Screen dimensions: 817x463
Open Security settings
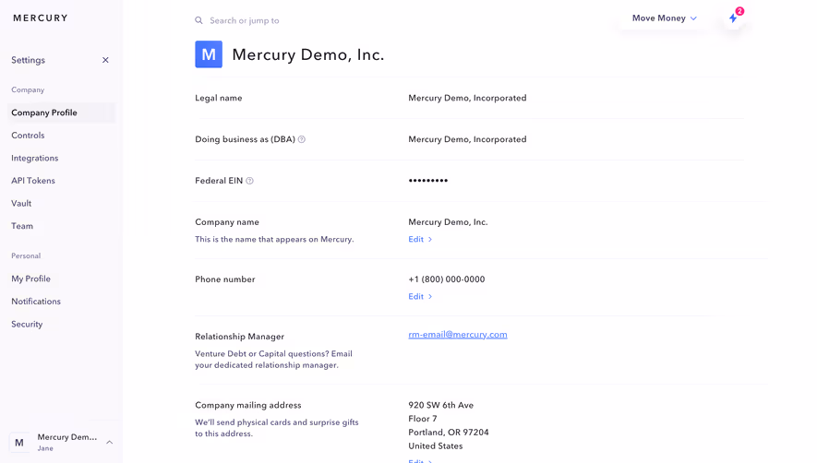(x=27, y=324)
